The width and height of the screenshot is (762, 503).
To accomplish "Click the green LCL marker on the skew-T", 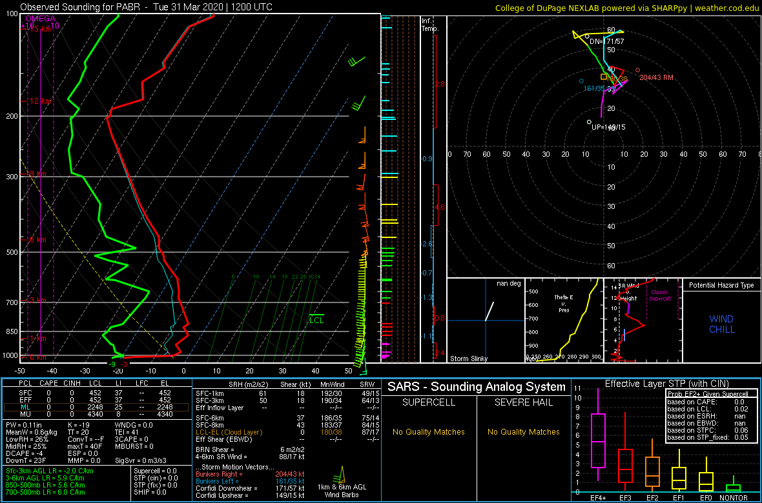I will [x=316, y=319].
